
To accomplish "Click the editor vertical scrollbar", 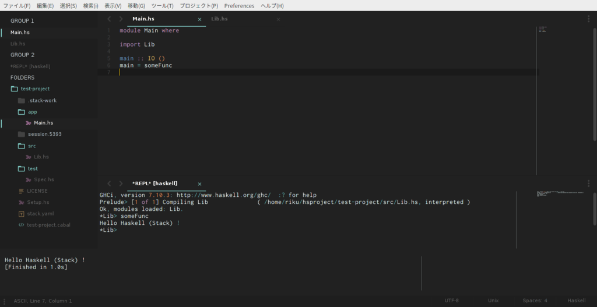I will 595,84.
